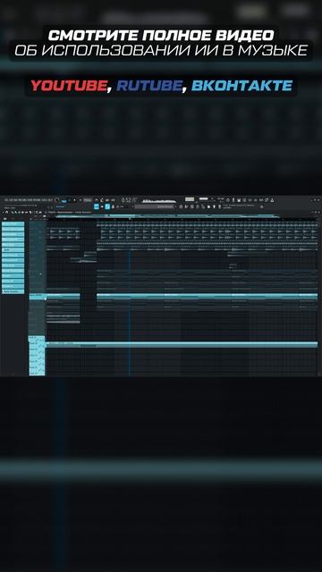The image size is (322, 572).
Task: Open the pattern selector dropdown in toolbar
Action: (x=155, y=206)
